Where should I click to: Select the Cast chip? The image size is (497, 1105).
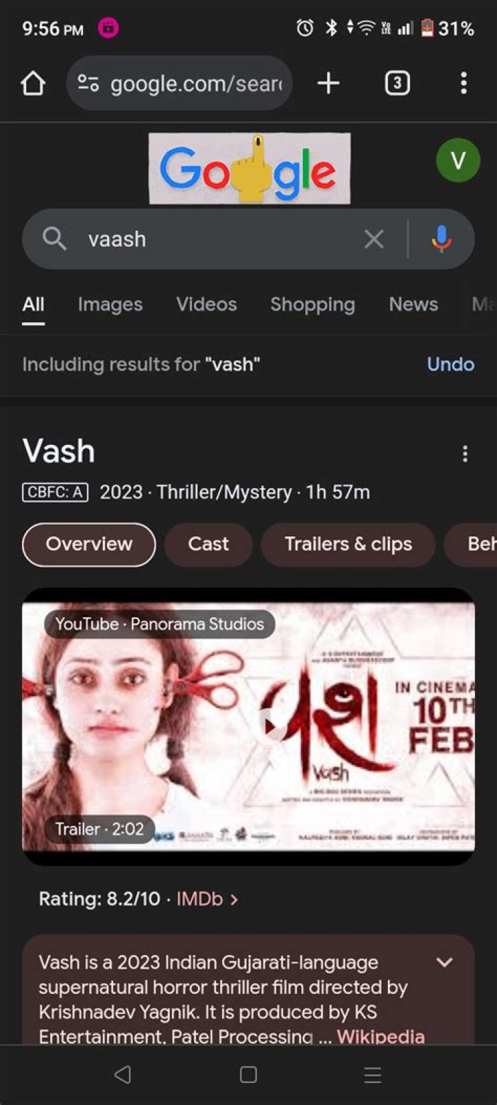point(208,545)
